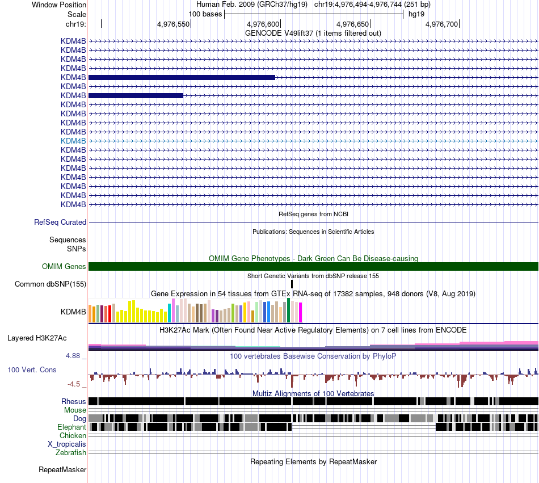Click the Mouse species label
Screen dimensions: 539x483
[x=75, y=410]
